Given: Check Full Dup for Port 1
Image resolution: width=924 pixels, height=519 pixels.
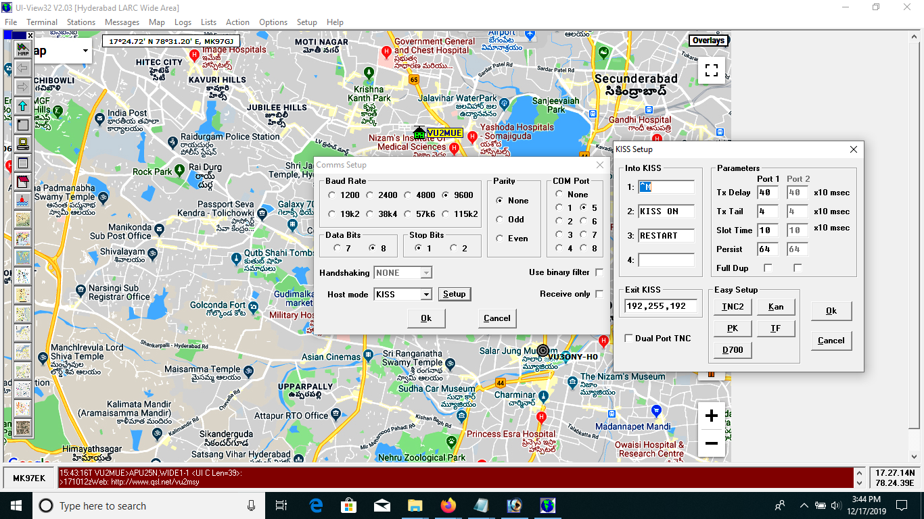Looking at the screenshot, I should 768,268.
